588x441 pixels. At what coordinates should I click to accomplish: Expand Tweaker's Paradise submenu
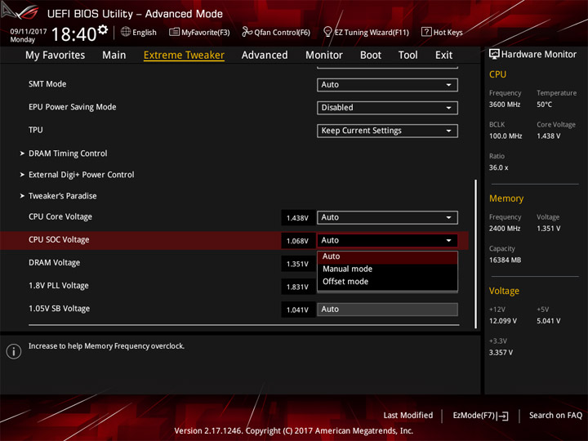coord(62,196)
